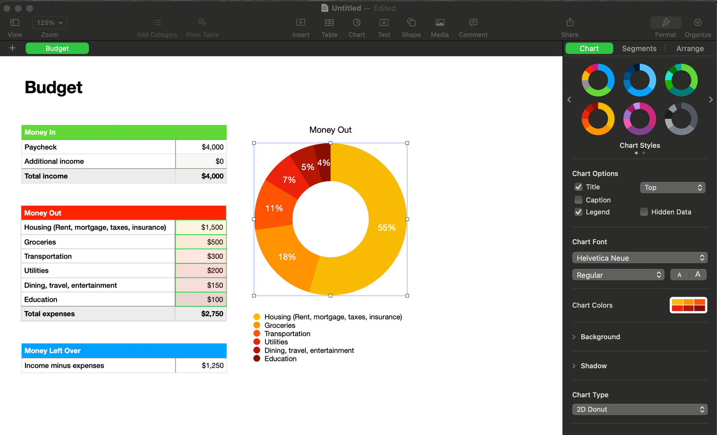This screenshot has width=717, height=435.
Task: Select the Segments tab
Action: pyautogui.click(x=639, y=48)
